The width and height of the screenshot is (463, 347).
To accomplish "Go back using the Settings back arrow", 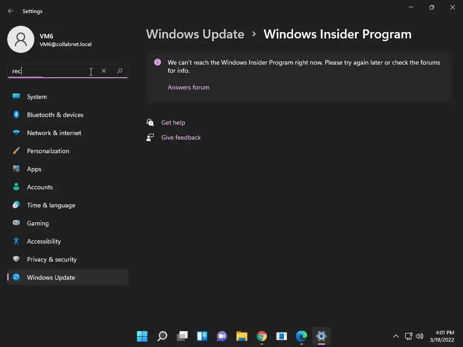I will point(11,11).
